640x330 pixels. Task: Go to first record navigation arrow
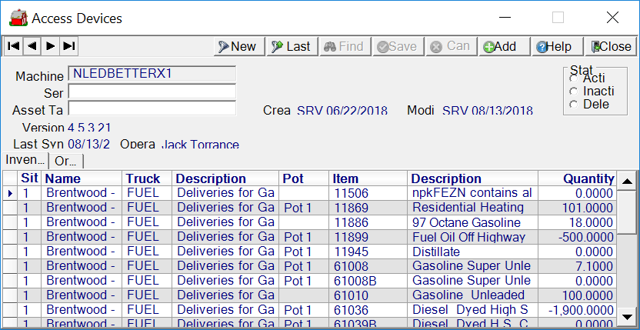tap(13, 46)
